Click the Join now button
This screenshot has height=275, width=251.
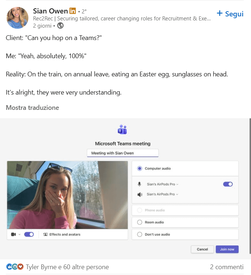pos(227,249)
